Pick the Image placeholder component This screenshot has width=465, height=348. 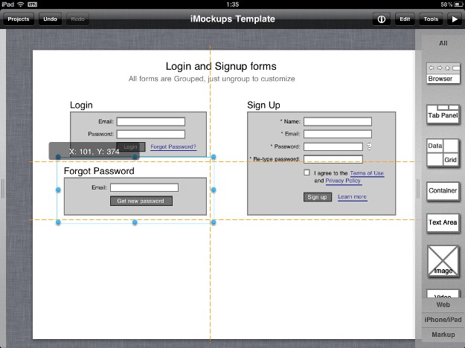point(443,262)
